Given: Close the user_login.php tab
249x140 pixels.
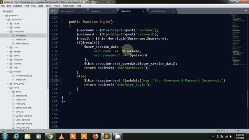Looking at the screenshot, I should tap(83, 11).
